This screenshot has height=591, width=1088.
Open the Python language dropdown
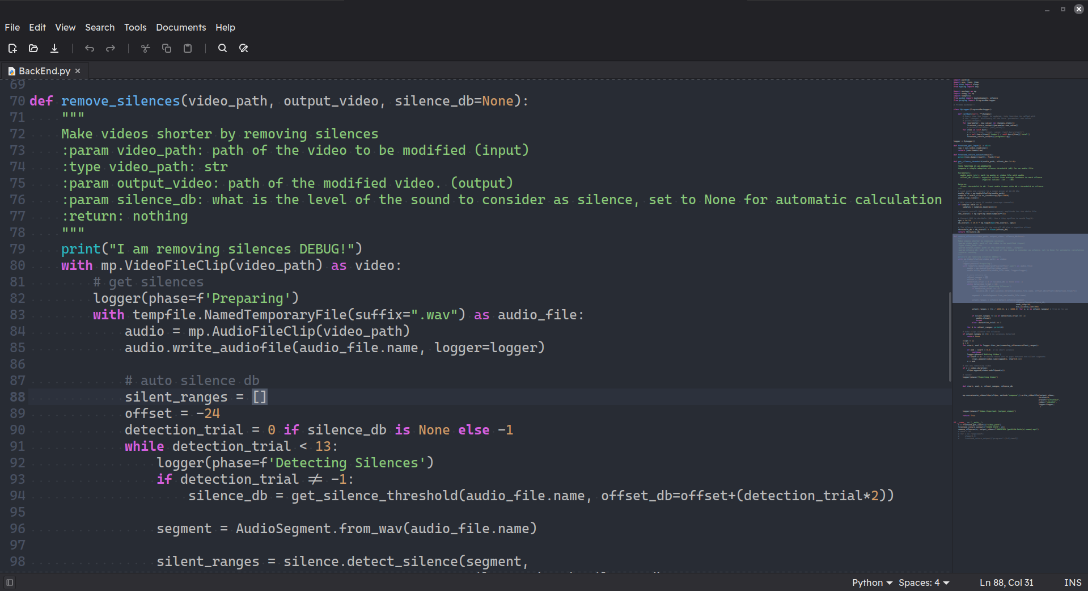pos(872,582)
